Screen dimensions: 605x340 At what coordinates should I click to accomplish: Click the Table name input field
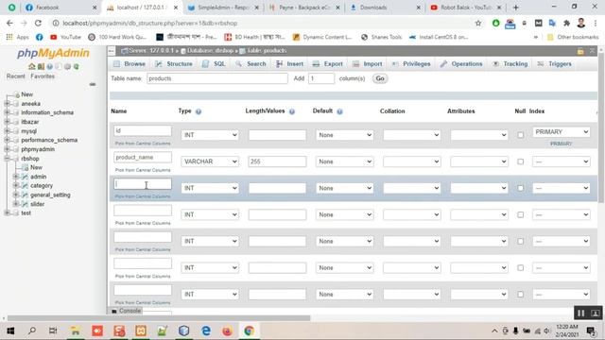pos(217,78)
